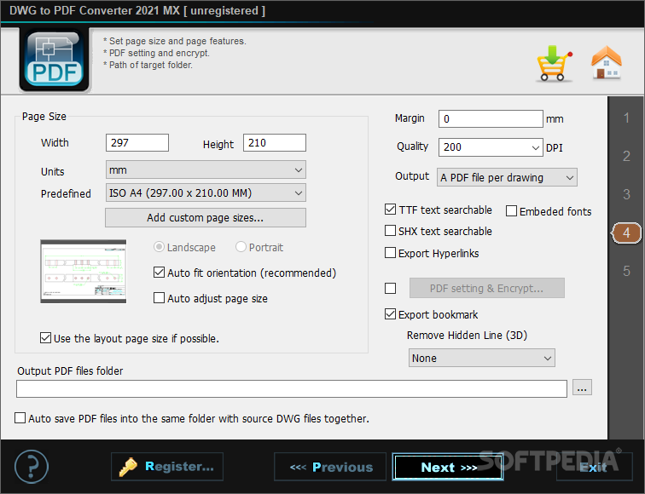The width and height of the screenshot is (645, 494).
Task: Click the Output PDF files folder field
Action: coord(292,388)
